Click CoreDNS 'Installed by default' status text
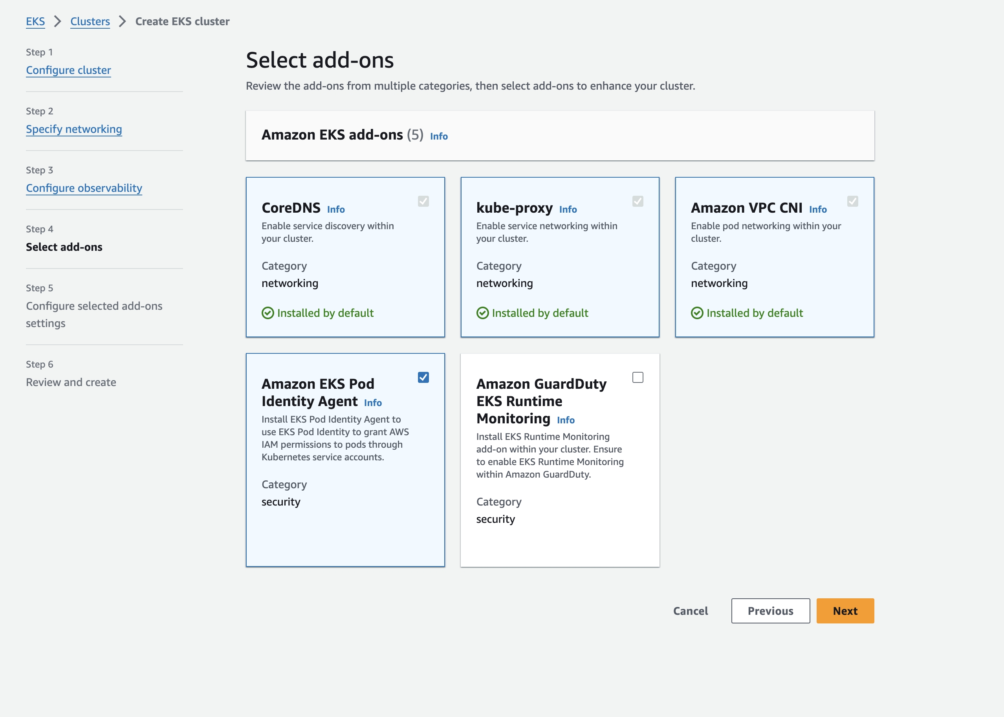The width and height of the screenshot is (1004, 717). 325,313
